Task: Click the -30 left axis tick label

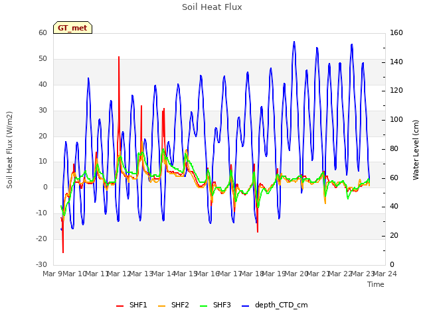Action: (41, 264)
